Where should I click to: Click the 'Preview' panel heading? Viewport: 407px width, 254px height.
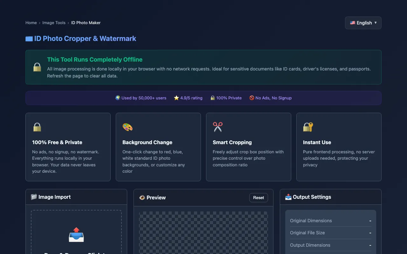click(156, 197)
